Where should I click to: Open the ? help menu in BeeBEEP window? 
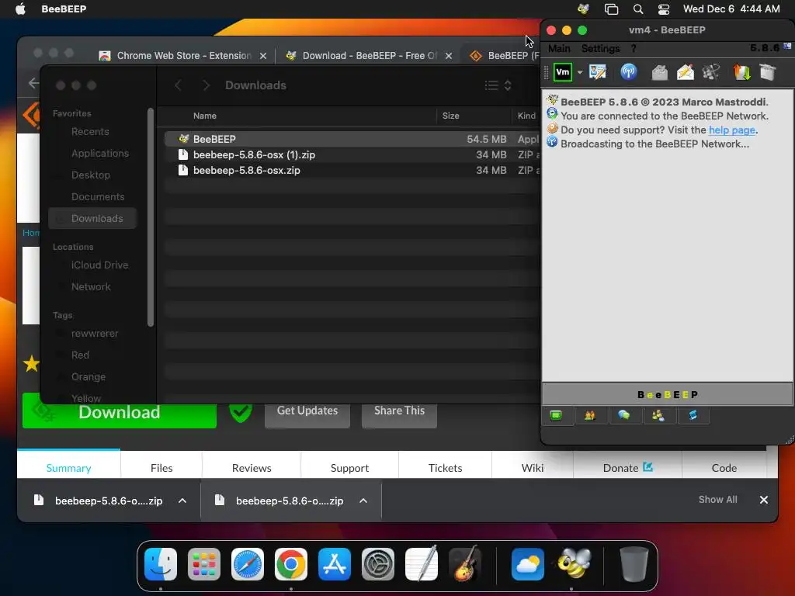coord(634,49)
